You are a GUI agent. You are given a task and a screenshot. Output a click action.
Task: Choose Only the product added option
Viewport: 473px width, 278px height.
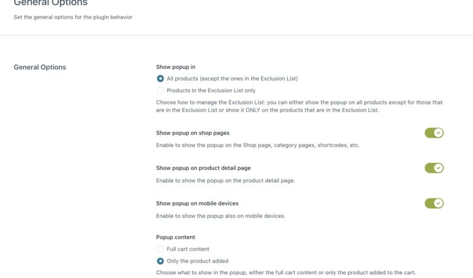(x=161, y=261)
